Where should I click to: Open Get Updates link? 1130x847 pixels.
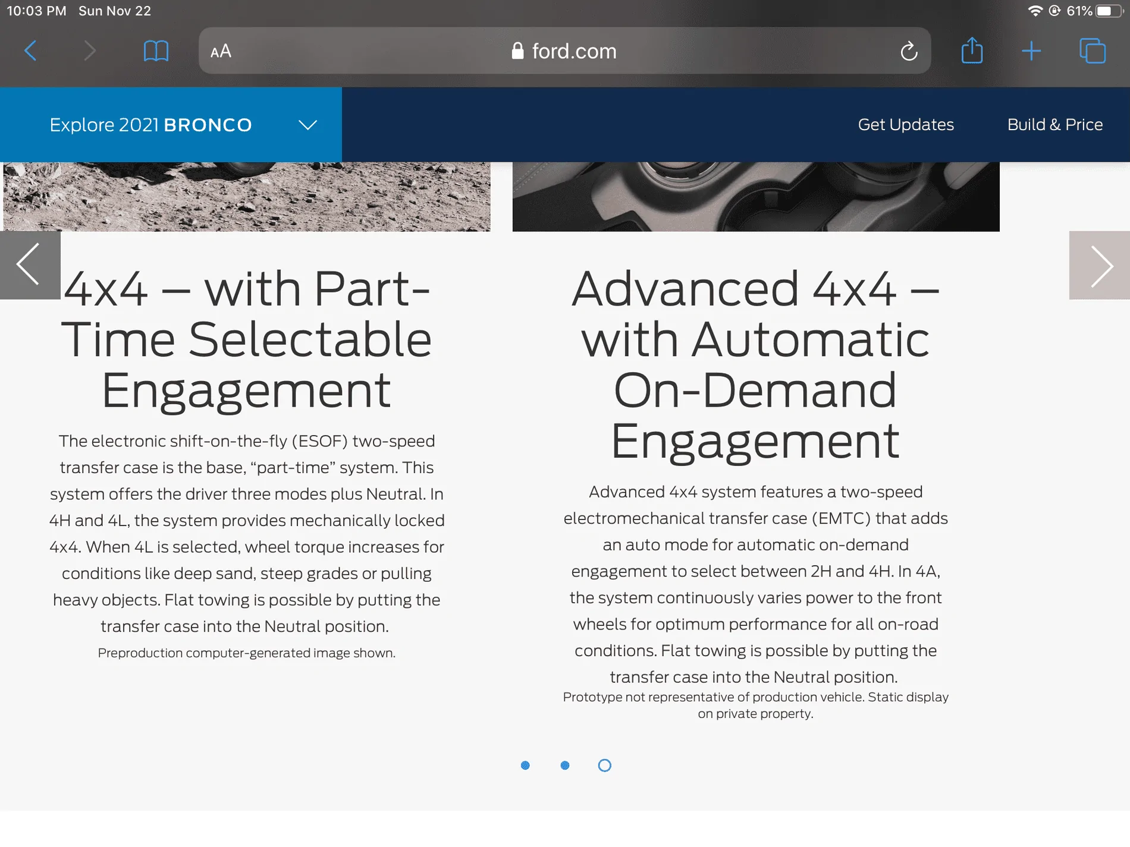(x=905, y=125)
